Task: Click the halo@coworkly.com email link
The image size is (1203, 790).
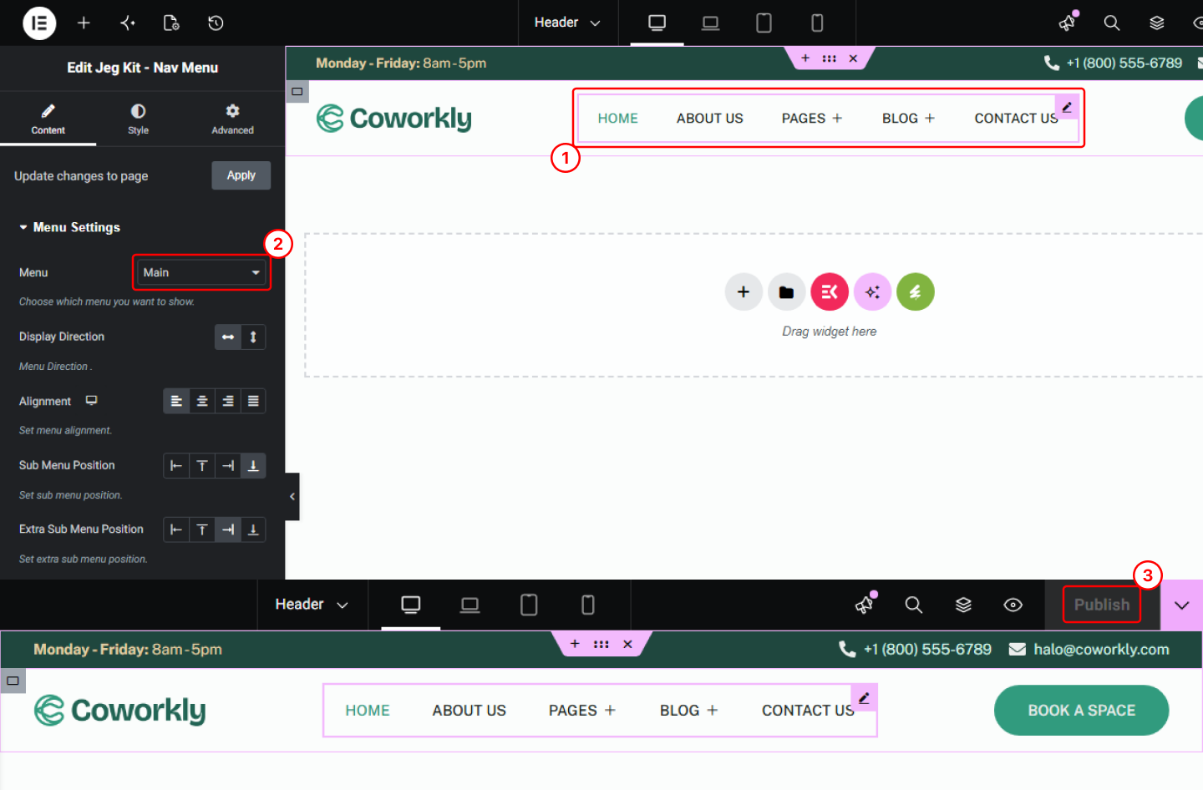Action: pos(1101,650)
